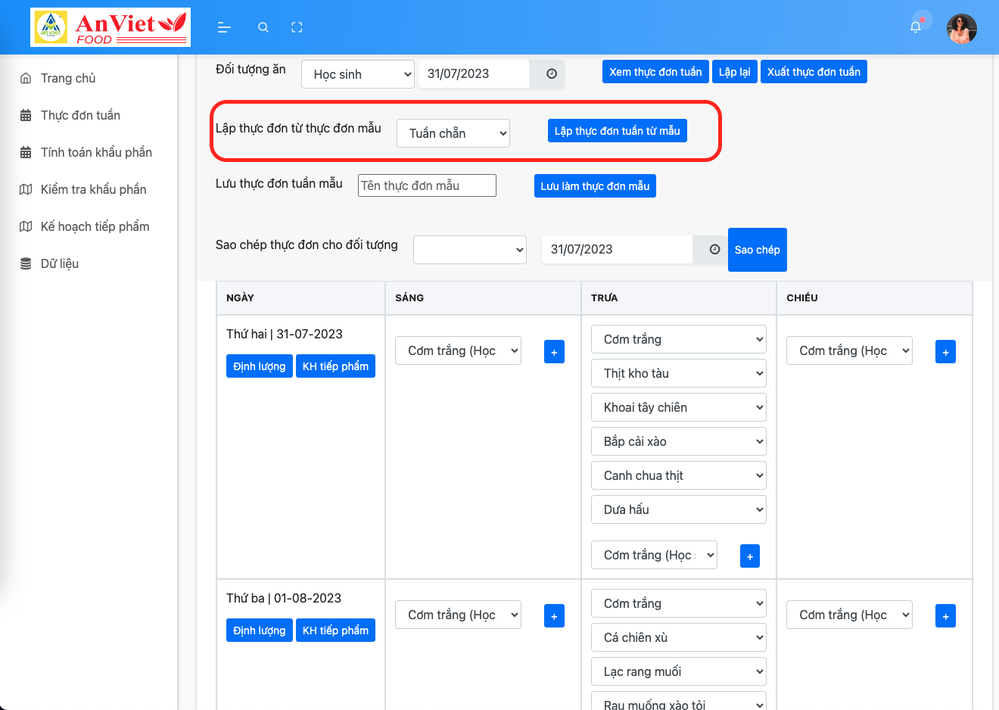Open your profile avatar in the top right
This screenshot has height=710, width=999.
tap(961, 28)
